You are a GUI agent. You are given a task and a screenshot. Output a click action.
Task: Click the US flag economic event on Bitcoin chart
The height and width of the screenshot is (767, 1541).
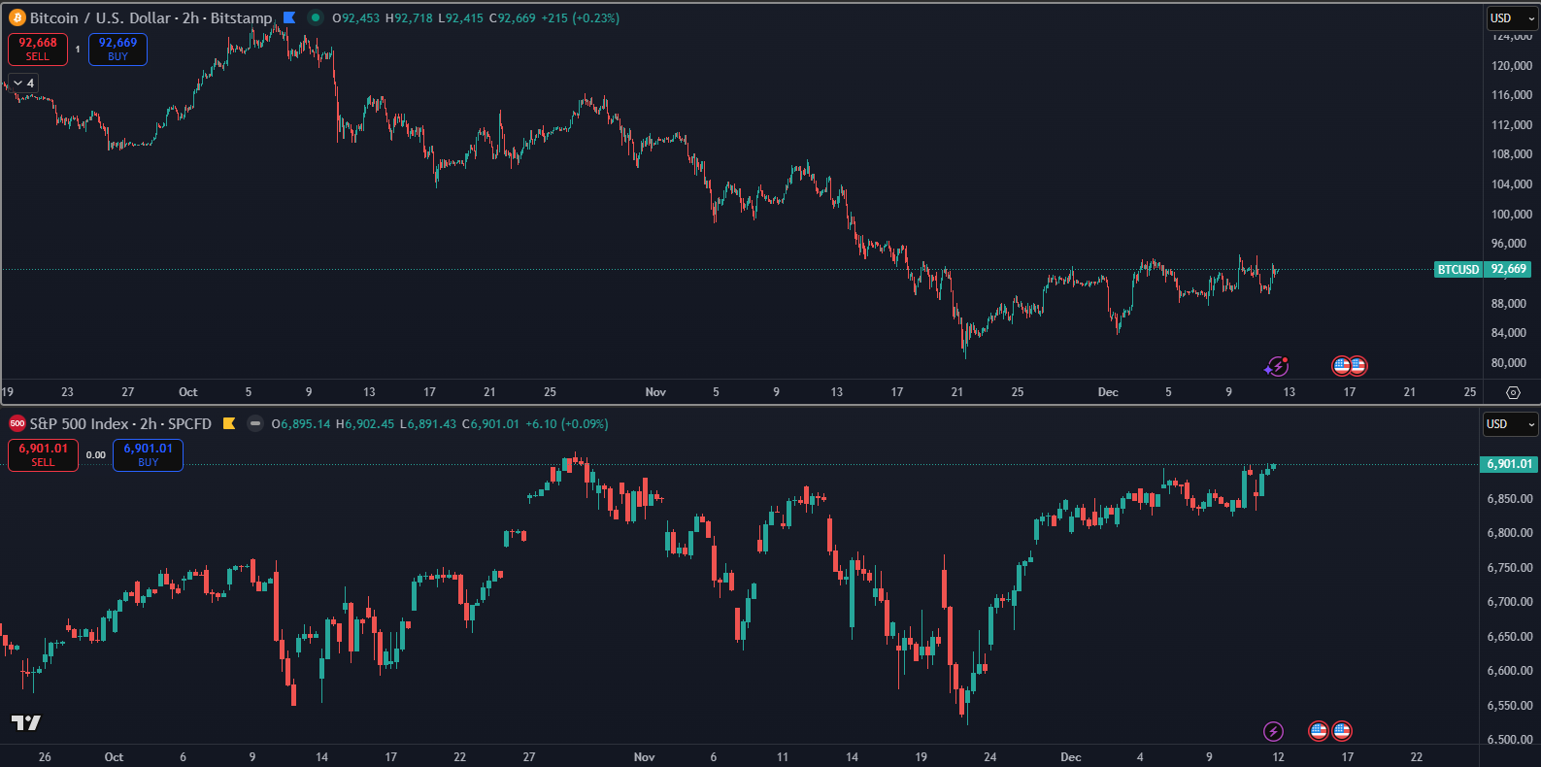[1349, 366]
